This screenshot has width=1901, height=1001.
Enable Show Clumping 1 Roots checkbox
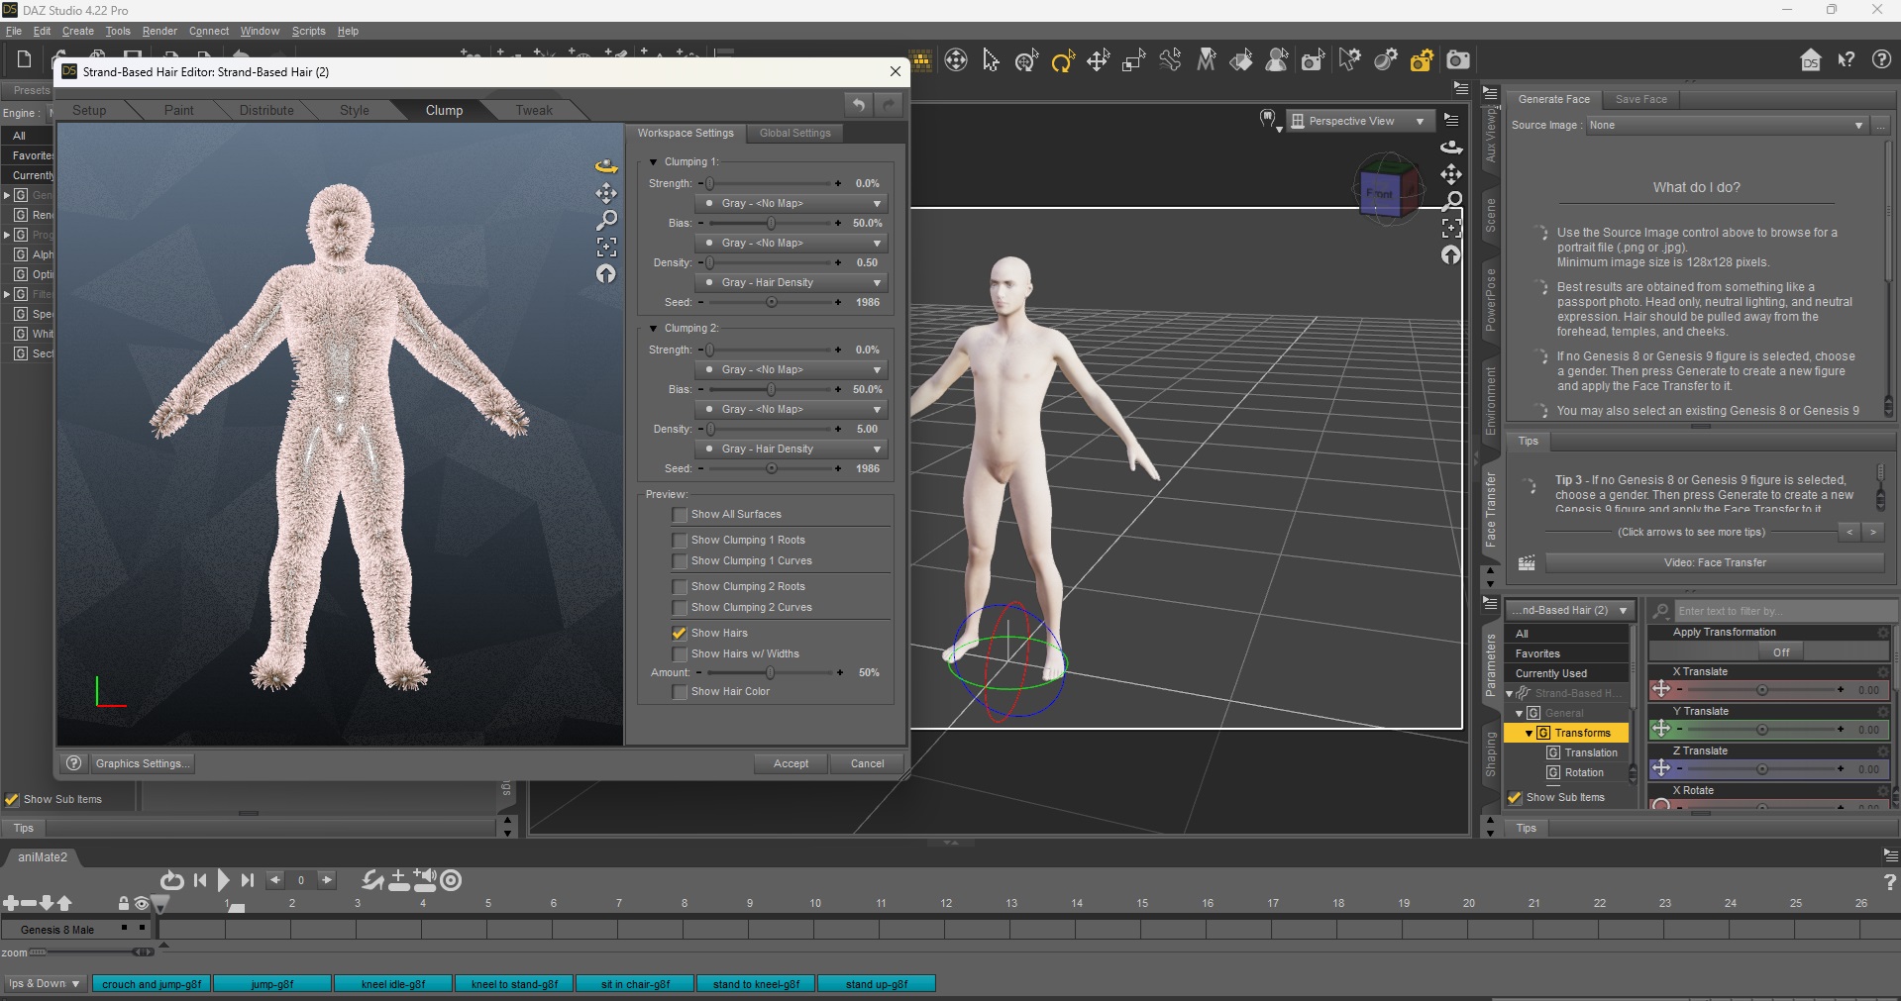coord(680,541)
